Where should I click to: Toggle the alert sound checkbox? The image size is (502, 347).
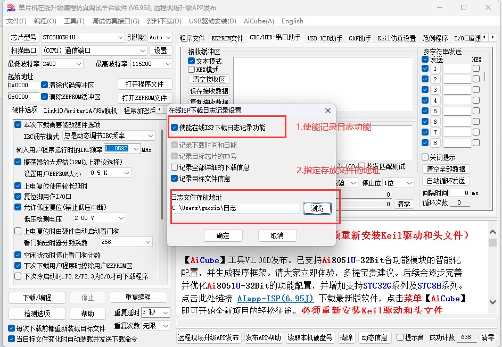400,337
